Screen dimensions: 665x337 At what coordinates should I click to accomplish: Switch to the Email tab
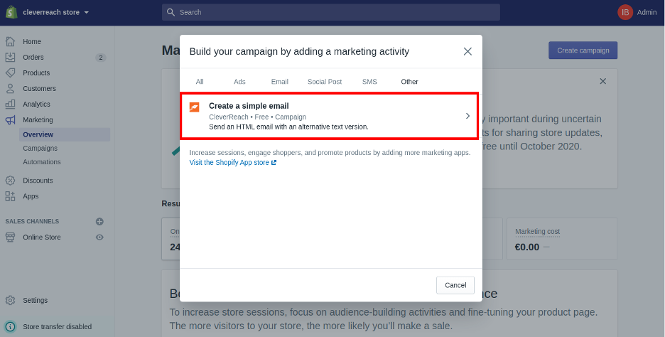click(x=280, y=82)
